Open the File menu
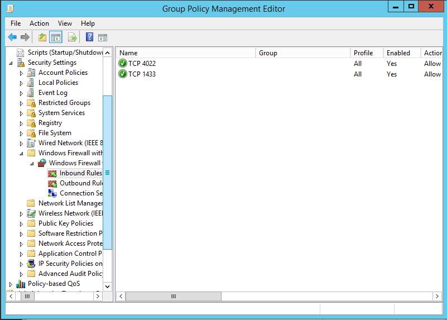 tap(16, 23)
